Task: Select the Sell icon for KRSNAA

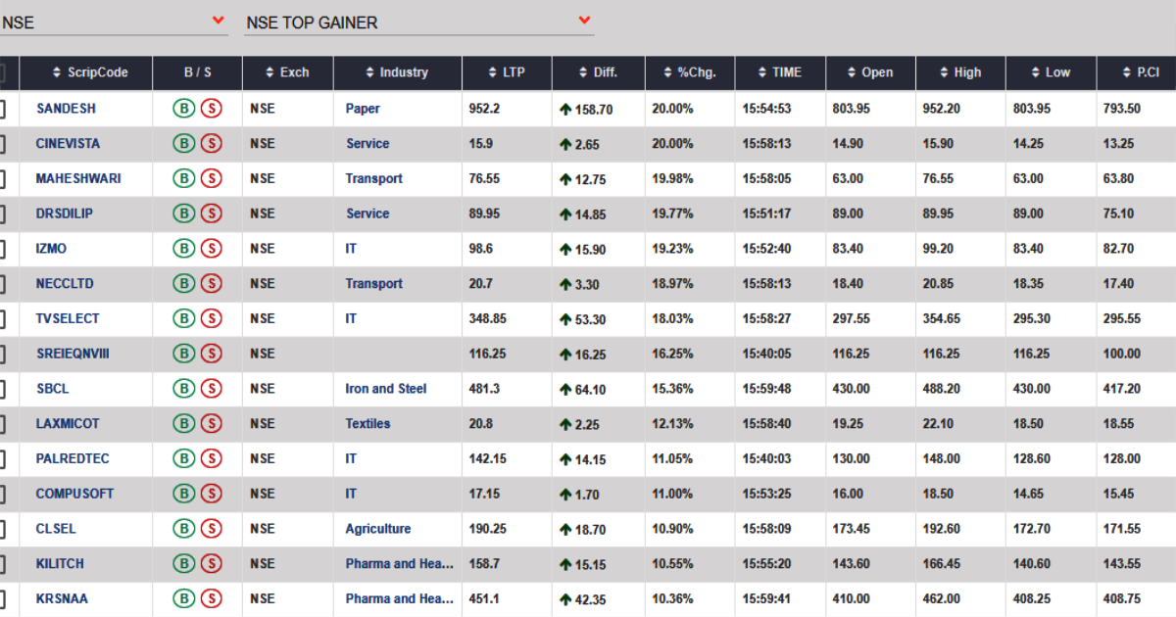Action: (211, 598)
